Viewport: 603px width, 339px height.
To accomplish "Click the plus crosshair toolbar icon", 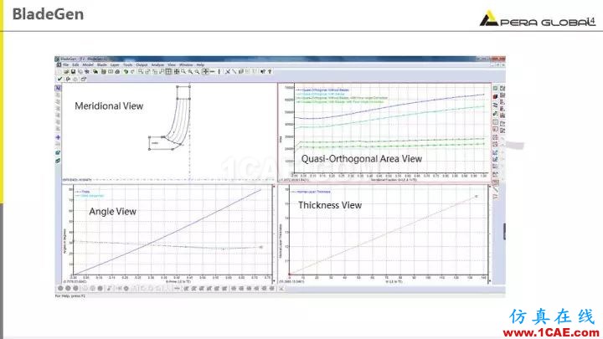I will click(205, 71).
